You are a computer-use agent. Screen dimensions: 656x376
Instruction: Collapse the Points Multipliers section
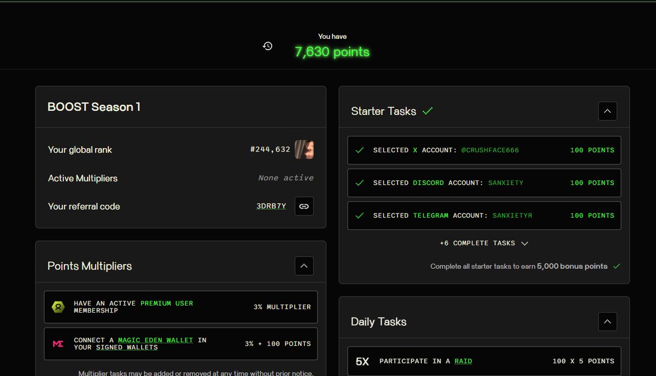pos(304,266)
